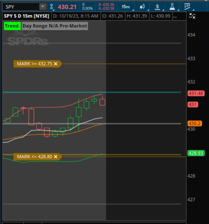This screenshot has width=209, height=224.
Task: Open the 15m timeframe selector
Action: click(x=126, y=7)
